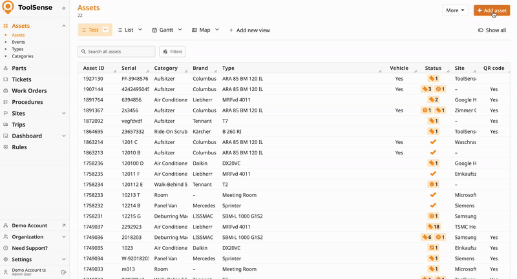
Task: Click the Parts icon in sidebar
Action: [6, 68]
